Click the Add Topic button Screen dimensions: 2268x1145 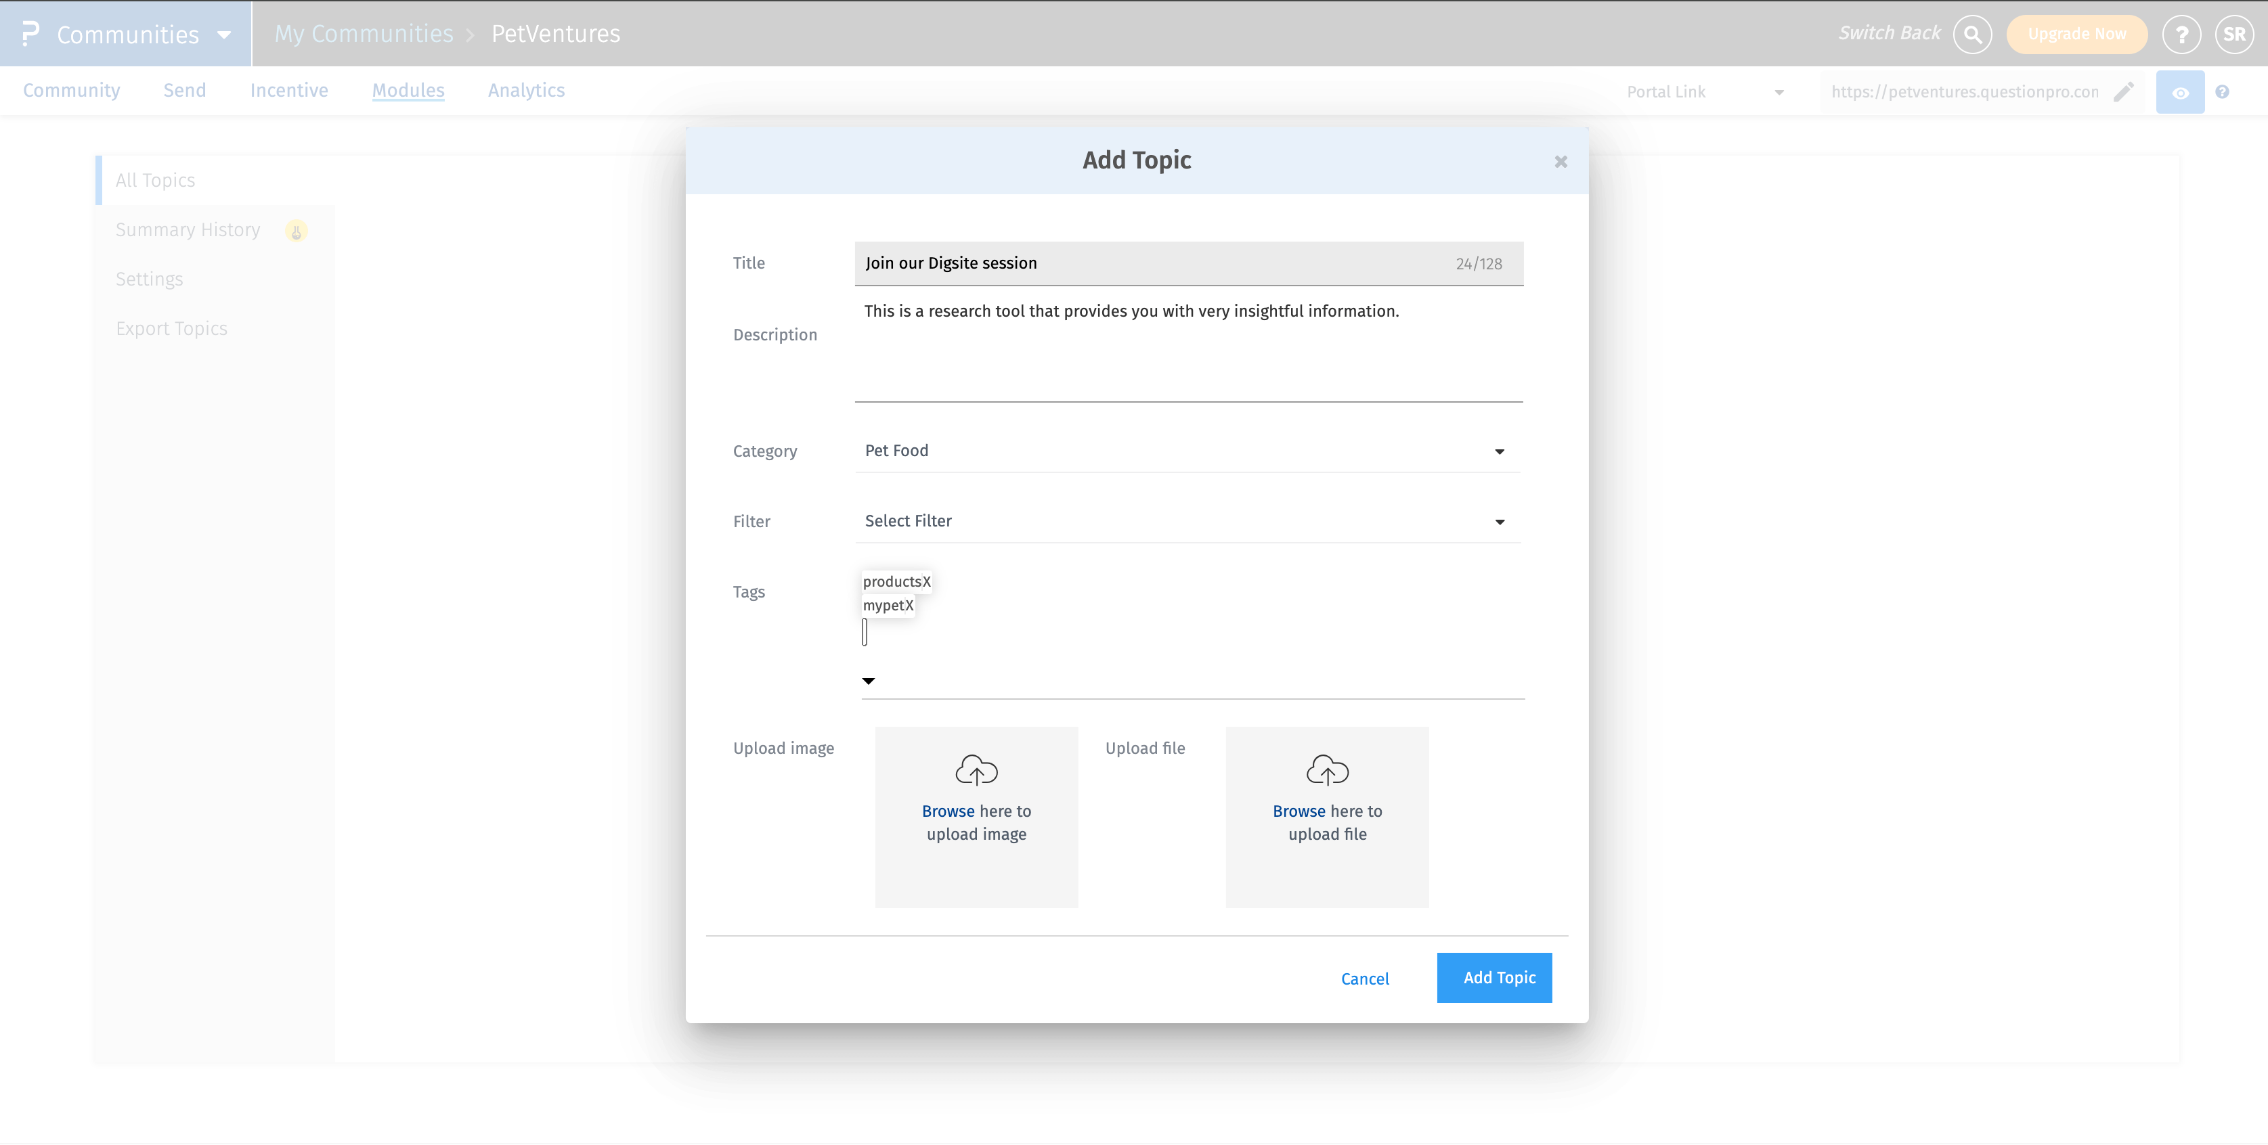[x=1494, y=977]
